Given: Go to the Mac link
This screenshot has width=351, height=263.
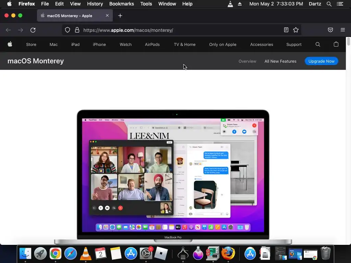Looking at the screenshot, I should pyautogui.click(x=53, y=45).
